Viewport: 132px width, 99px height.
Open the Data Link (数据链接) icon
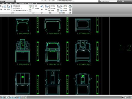pos(58,8)
